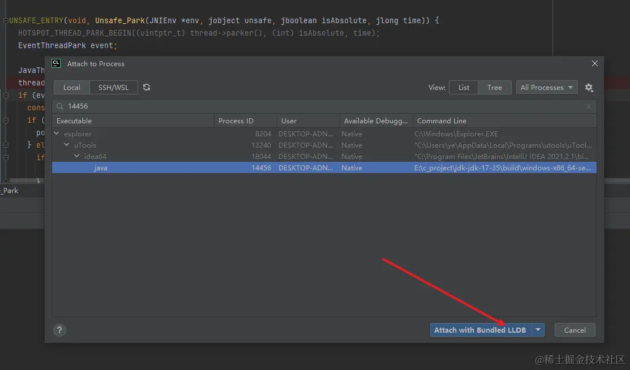Switch to the SSH/WSL tab

[x=114, y=87]
